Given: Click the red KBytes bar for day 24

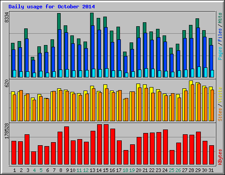Looking at the screenshot, I should pyautogui.click(x=165, y=147).
